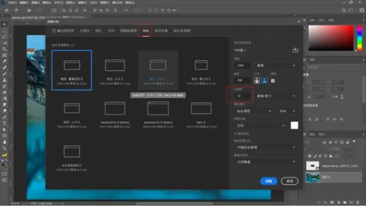
Task: Click the share icon at top right
Action: tap(362, 11)
